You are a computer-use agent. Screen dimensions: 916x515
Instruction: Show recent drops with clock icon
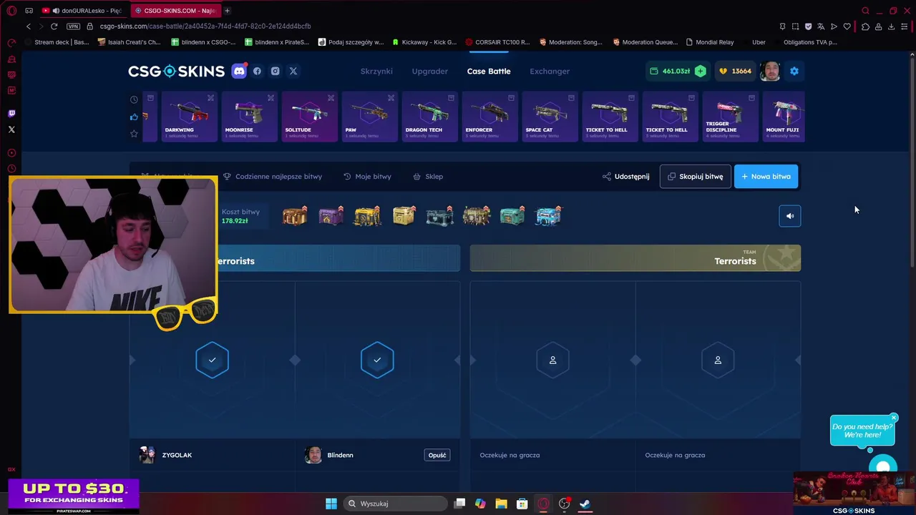click(134, 99)
